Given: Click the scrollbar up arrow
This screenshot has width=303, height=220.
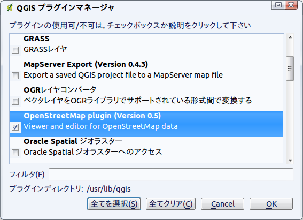Looking at the screenshot, I should tap(290, 37).
